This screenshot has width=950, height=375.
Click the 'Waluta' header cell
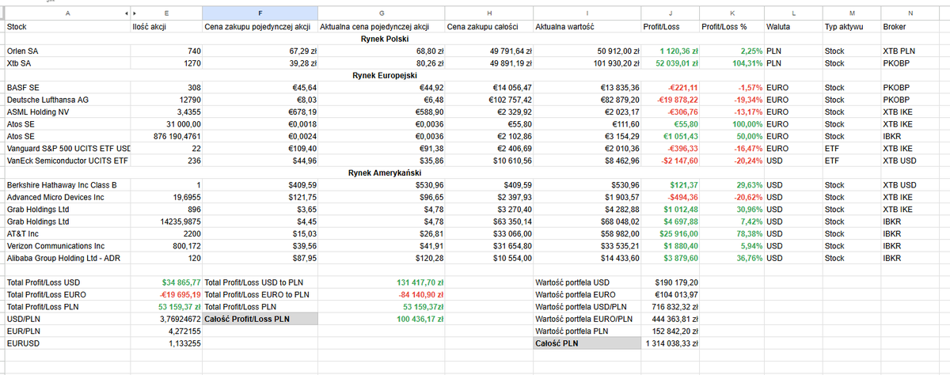[792, 26]
